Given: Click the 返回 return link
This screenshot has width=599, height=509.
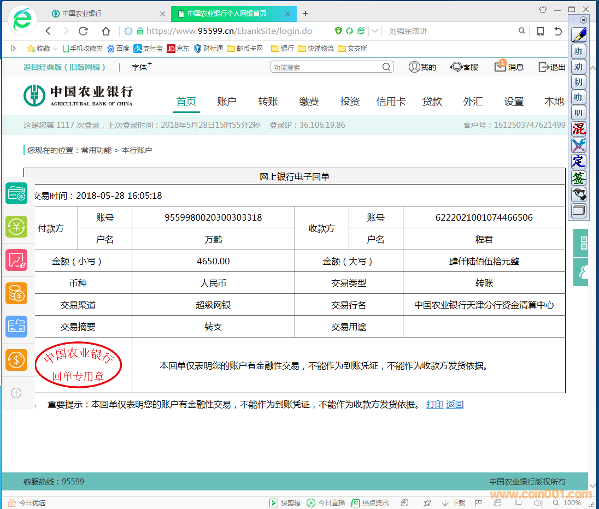Looking at the screenshot, I should (x=455, y=405).
